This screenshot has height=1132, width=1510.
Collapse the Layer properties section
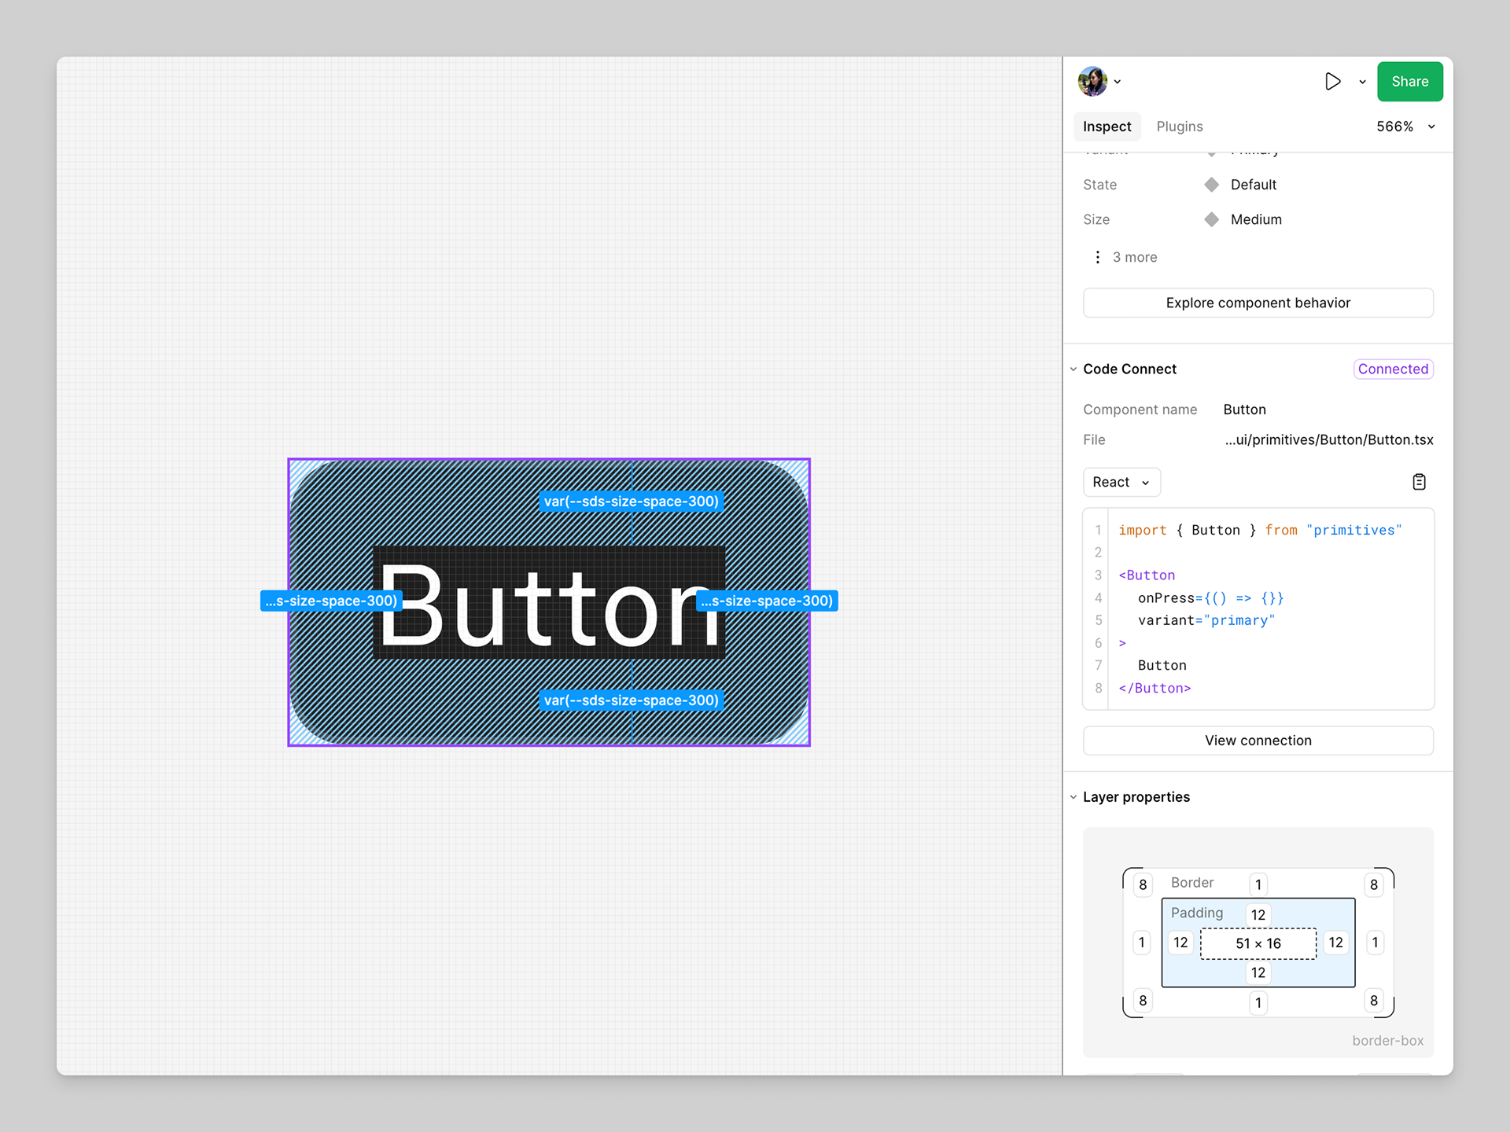coord(1074,797)
